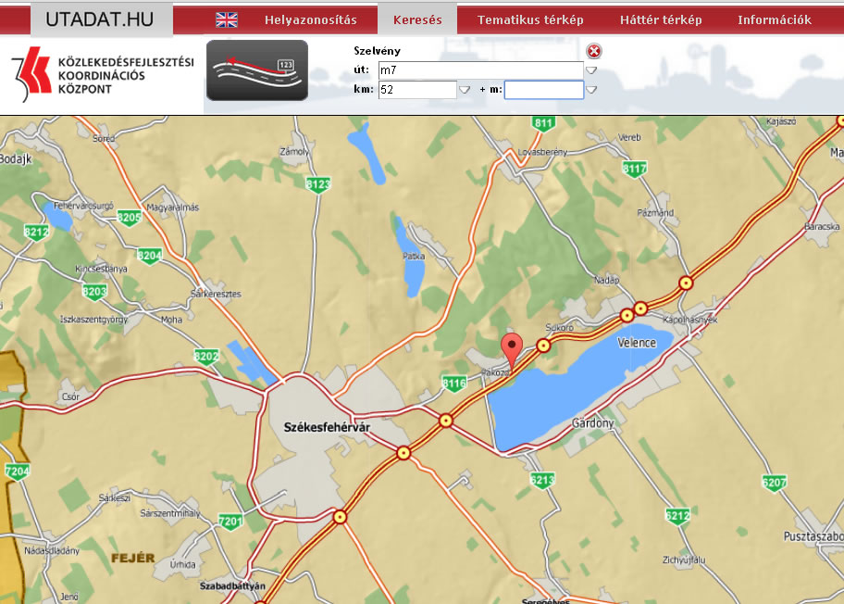Open the Háttér térkép menu
Viewport: 844px width, 604px height.
pos(661,19)
